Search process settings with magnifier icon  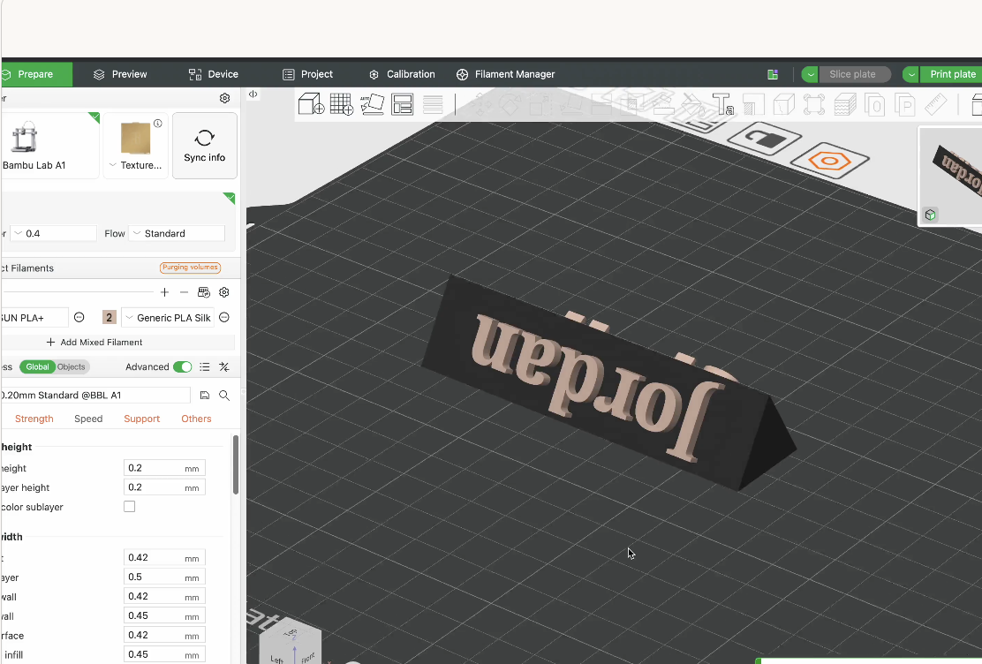(224, 396)
